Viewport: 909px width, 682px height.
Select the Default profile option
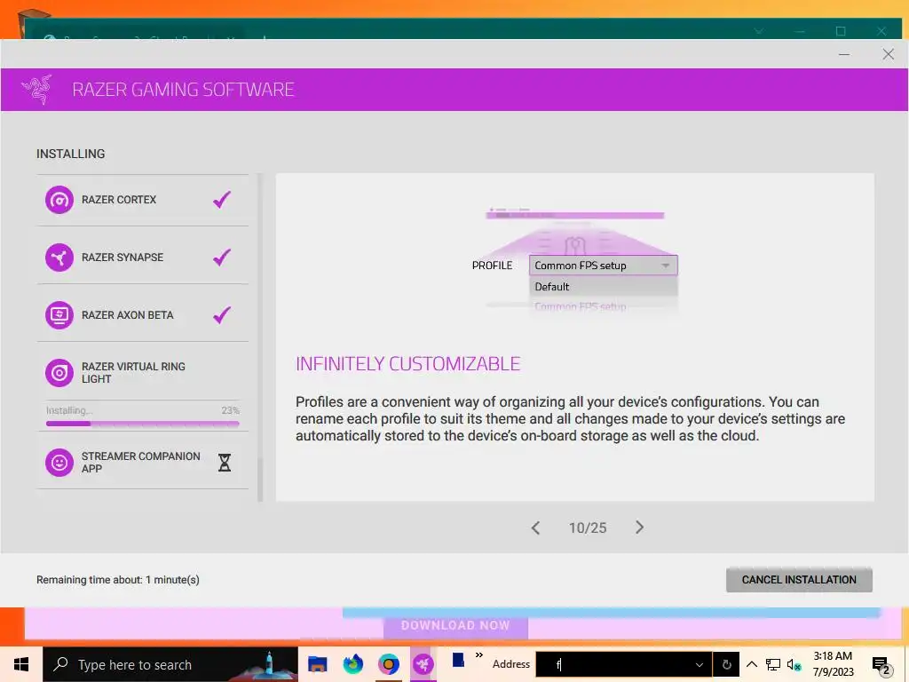tap(603, 287)
